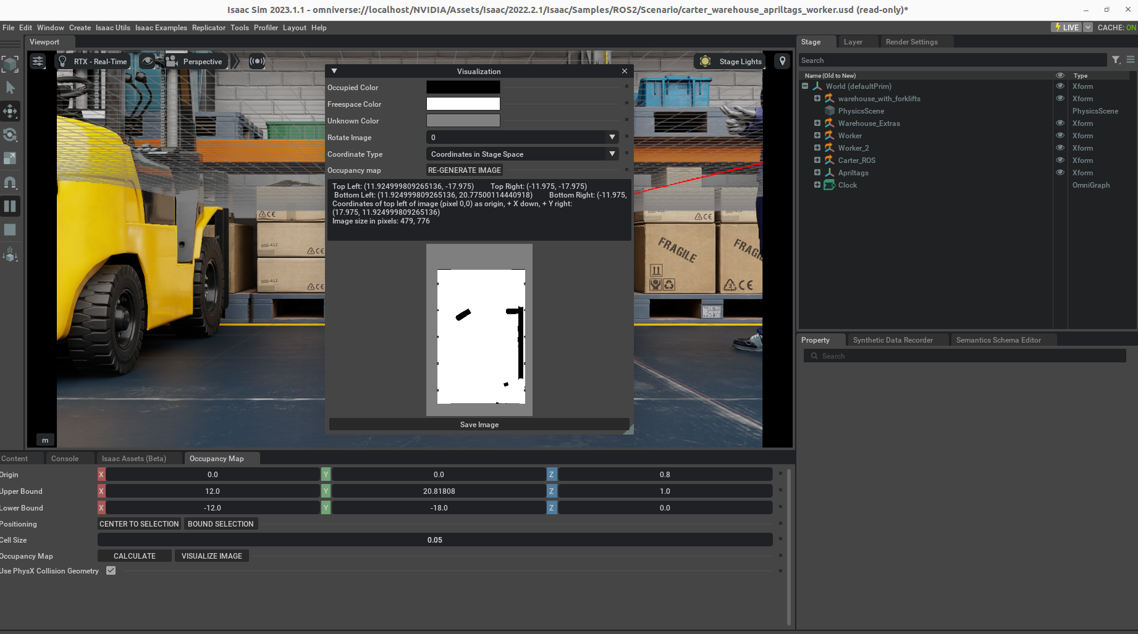
Task: Open the Coordinate Type dropdown
Action: [x=522, y=154]
